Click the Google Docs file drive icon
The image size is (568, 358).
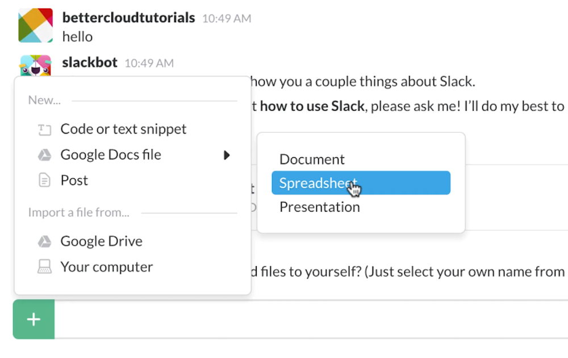coord(44,155)
